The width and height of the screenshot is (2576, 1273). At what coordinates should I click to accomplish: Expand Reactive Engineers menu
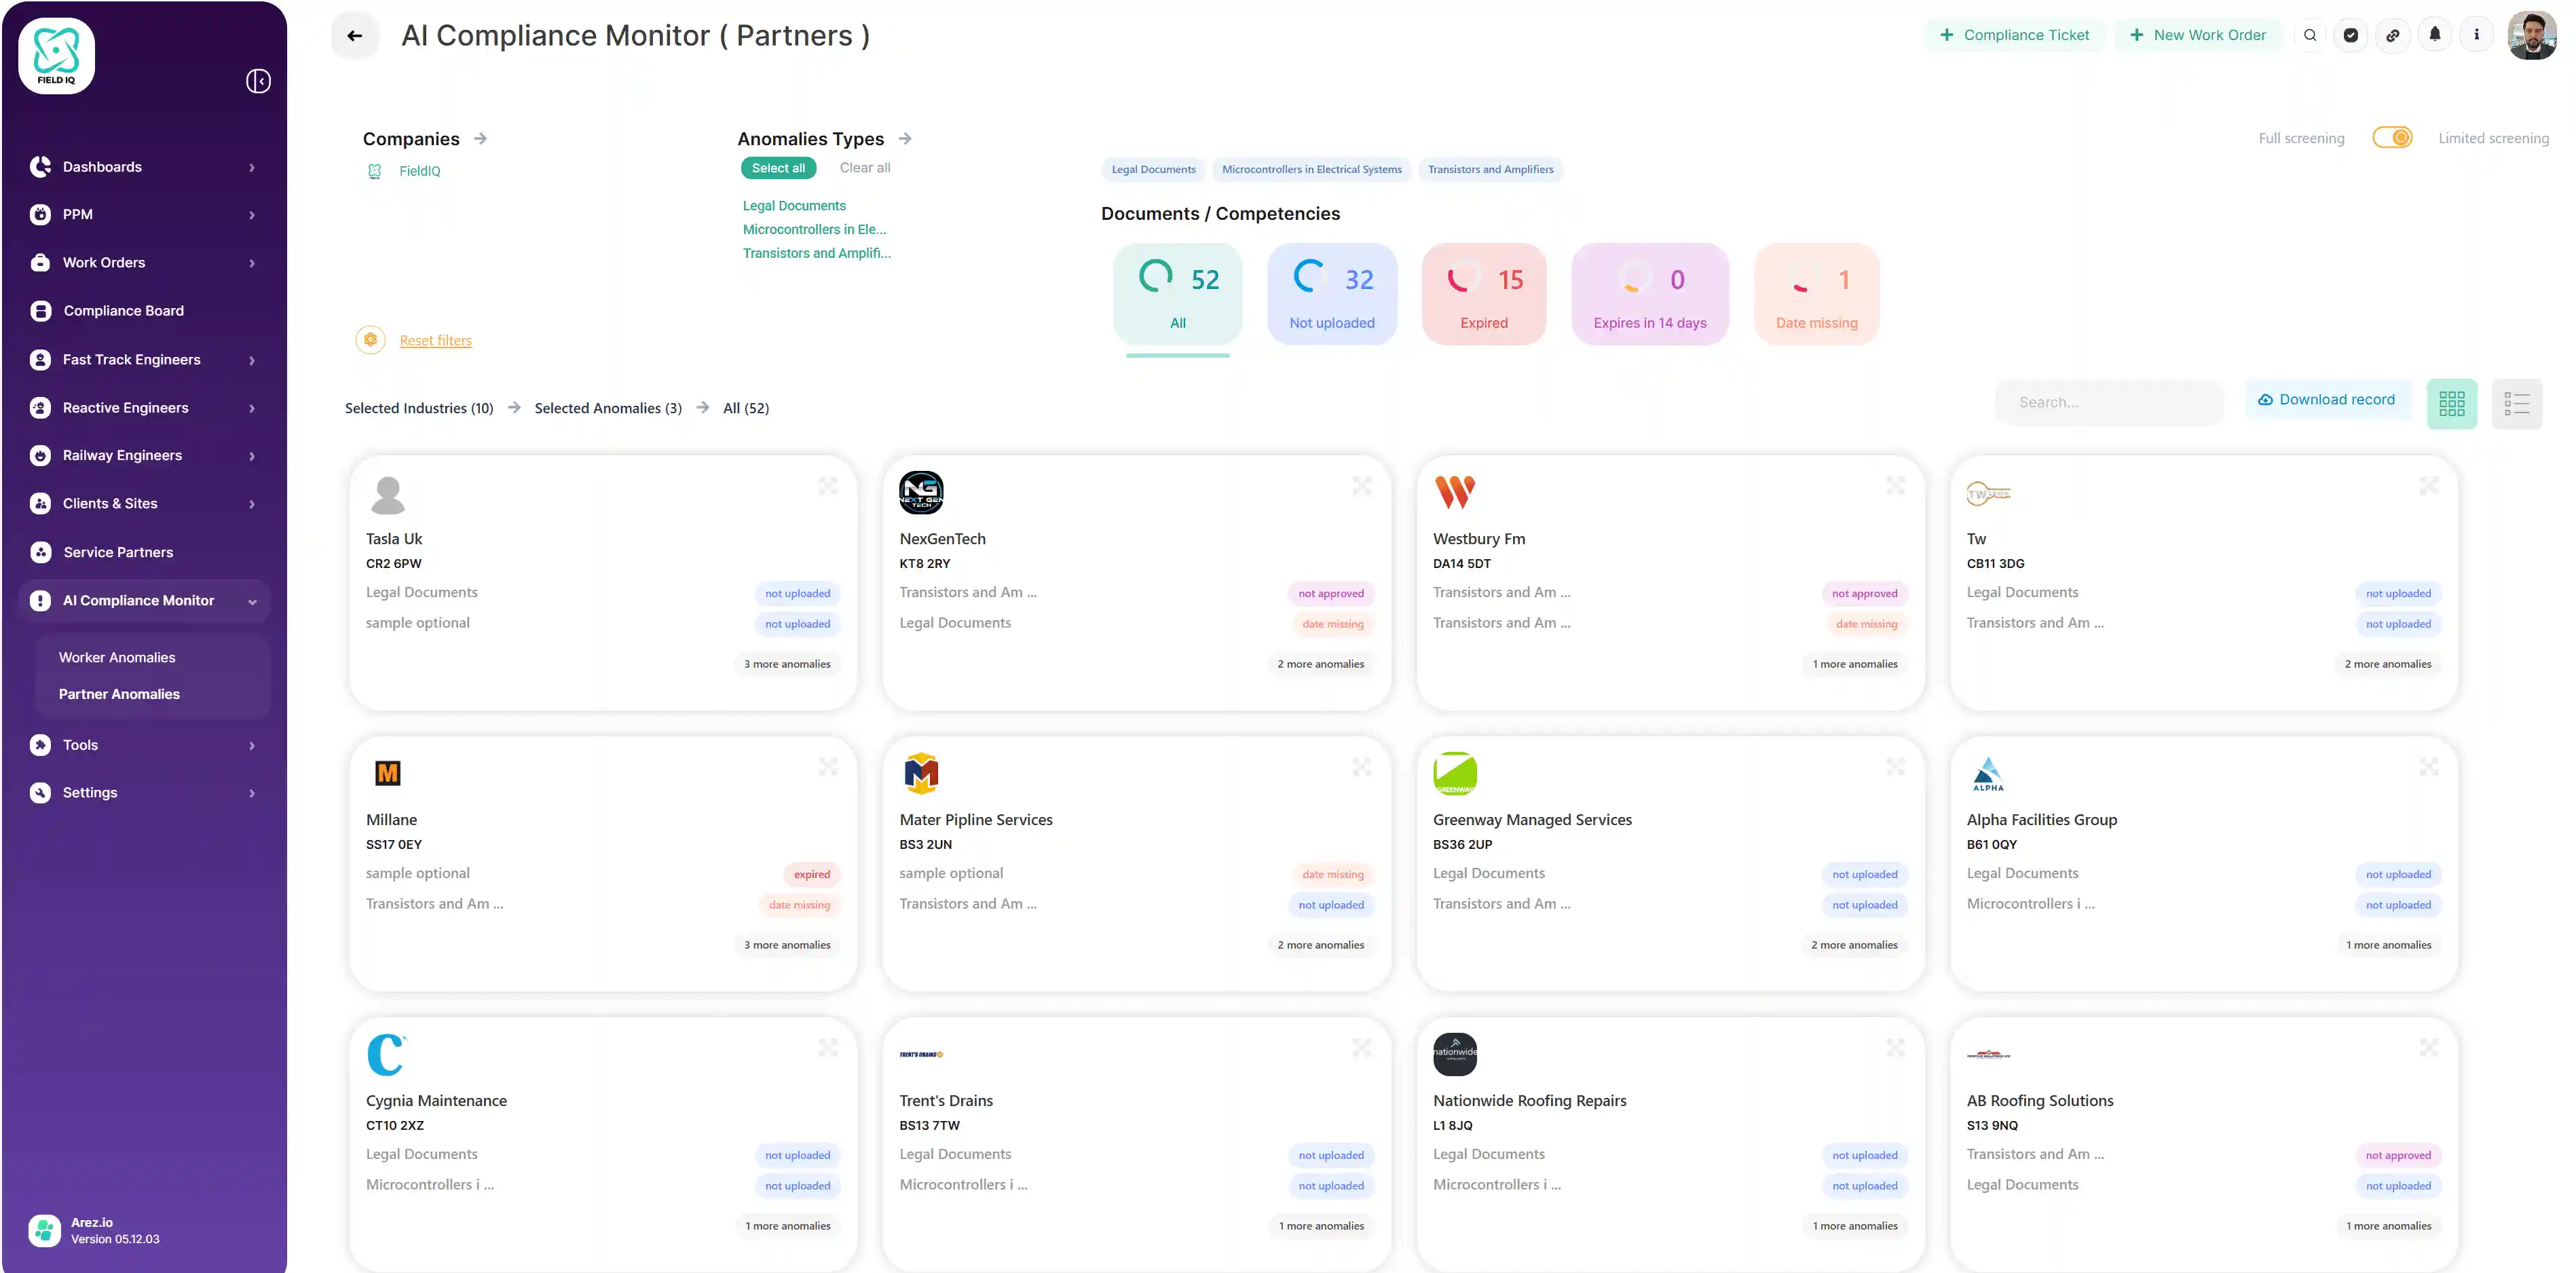(x=145, y=408)
